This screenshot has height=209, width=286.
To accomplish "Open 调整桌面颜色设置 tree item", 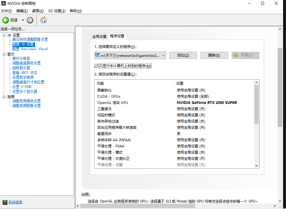I will (26, 63).
